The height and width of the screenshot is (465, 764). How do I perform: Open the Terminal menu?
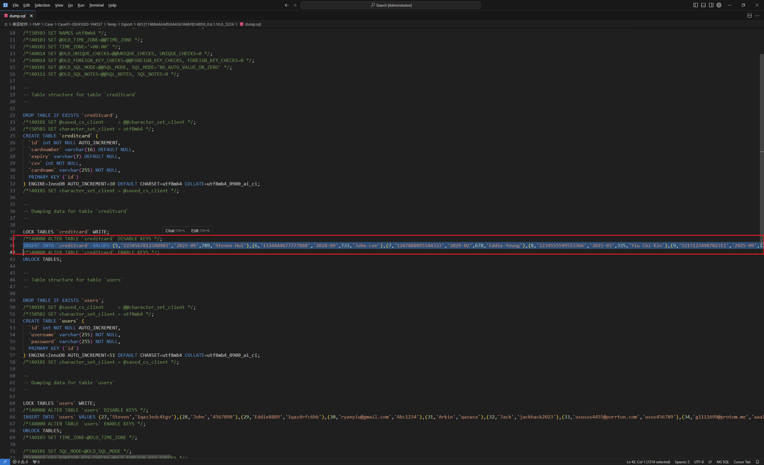96,5
